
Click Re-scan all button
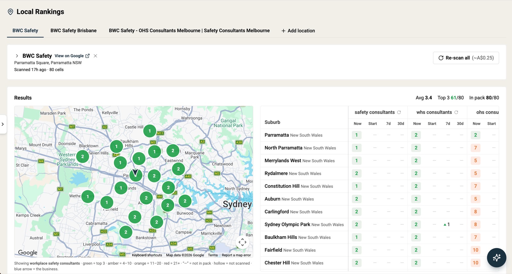(x=466, y=58)
